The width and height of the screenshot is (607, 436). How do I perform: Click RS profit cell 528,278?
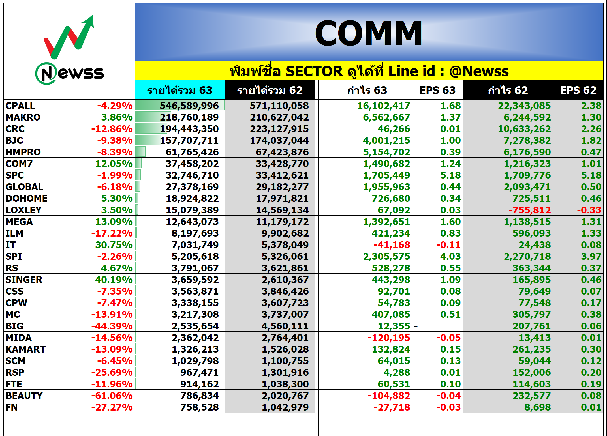point(367,268)
